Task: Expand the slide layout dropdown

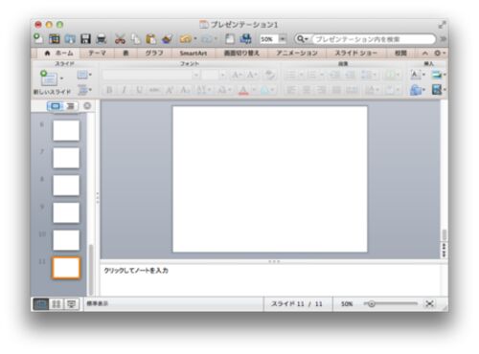Action: point(84,75)
